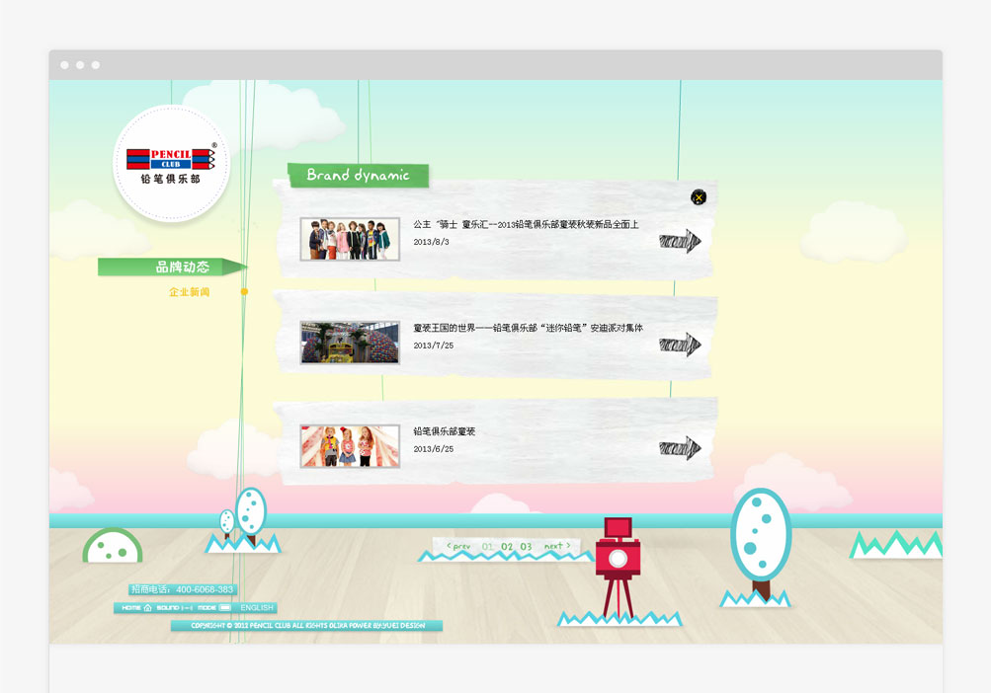Click the red camera on tripod
The height and width of the screenshot is (693, 991).
coord(618,557)
